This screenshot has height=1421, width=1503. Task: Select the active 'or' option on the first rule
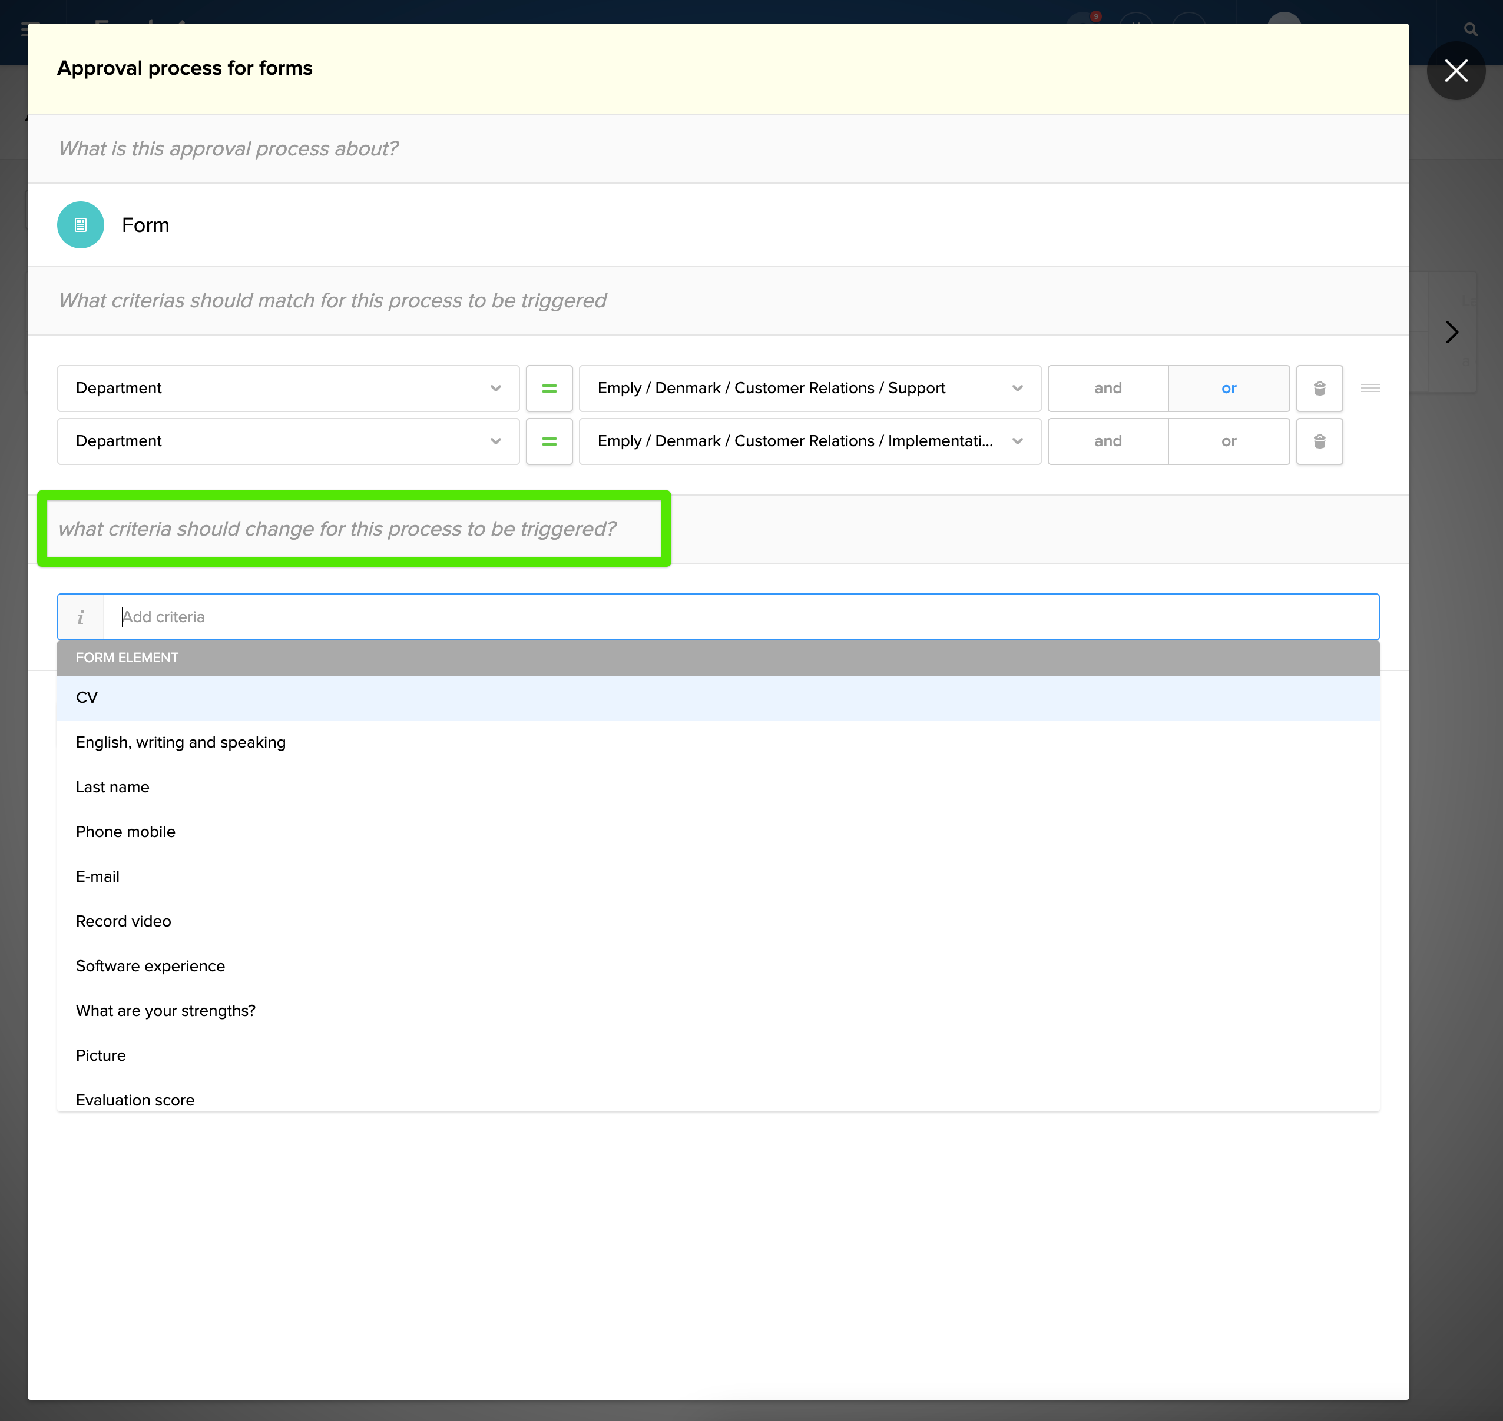(x=1229, y=388)
